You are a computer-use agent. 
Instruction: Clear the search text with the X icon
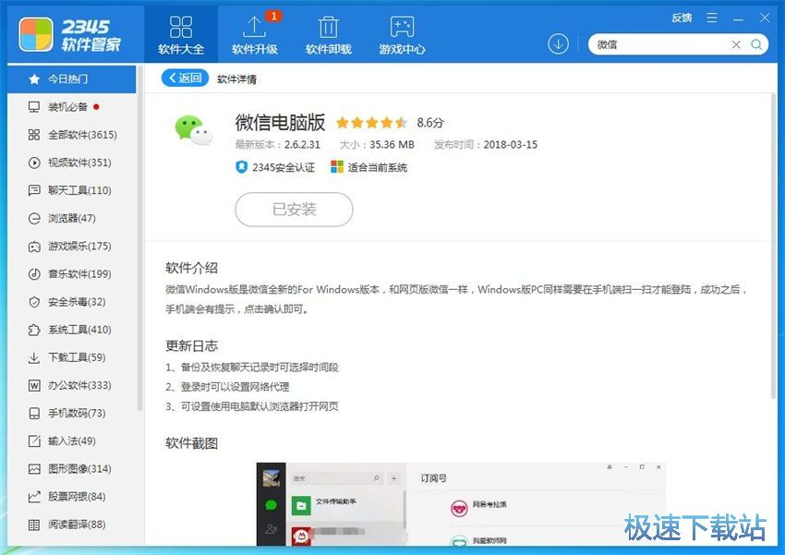(x=736, y=44)
